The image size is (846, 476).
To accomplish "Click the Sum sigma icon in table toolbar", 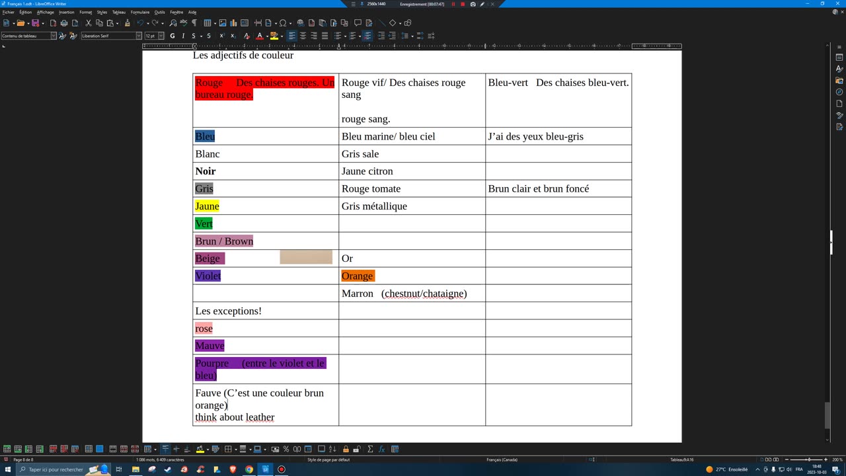I will 370,449.
